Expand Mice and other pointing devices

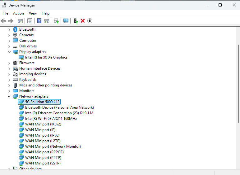pos(9,85)
